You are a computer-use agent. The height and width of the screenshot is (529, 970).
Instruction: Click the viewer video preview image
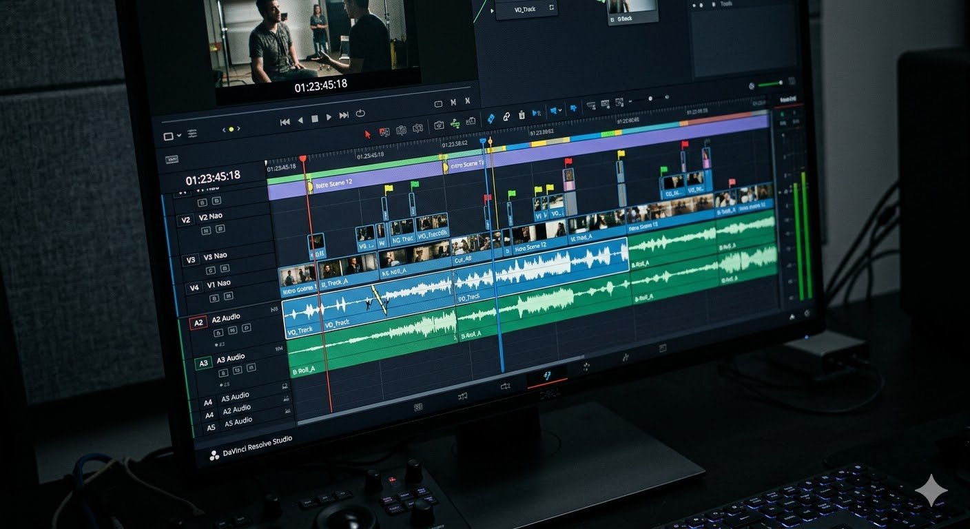point(313,40)
